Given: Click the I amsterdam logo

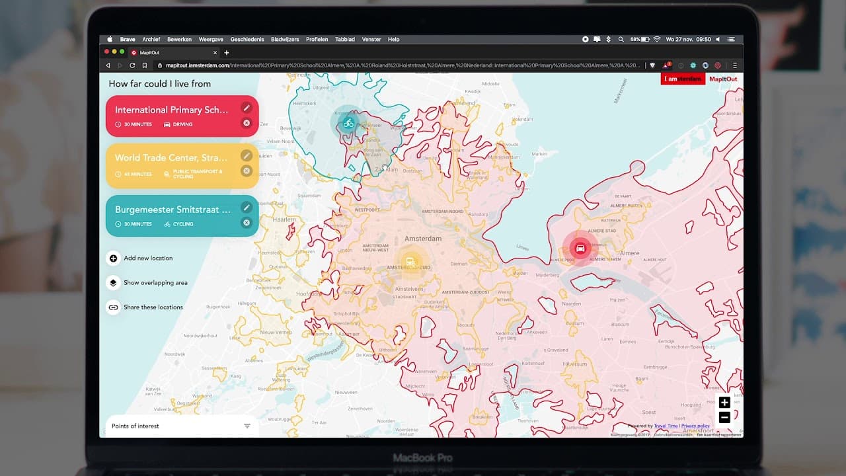Looking at the screenshot, I should point(682,79).
